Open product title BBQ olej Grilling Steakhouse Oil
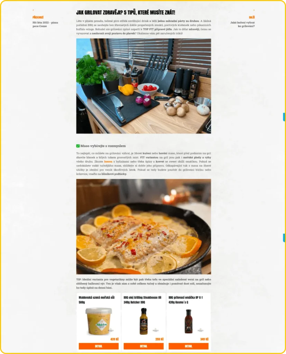The height and width of the screenshot is (354, 286). click(x=142, y=300)
